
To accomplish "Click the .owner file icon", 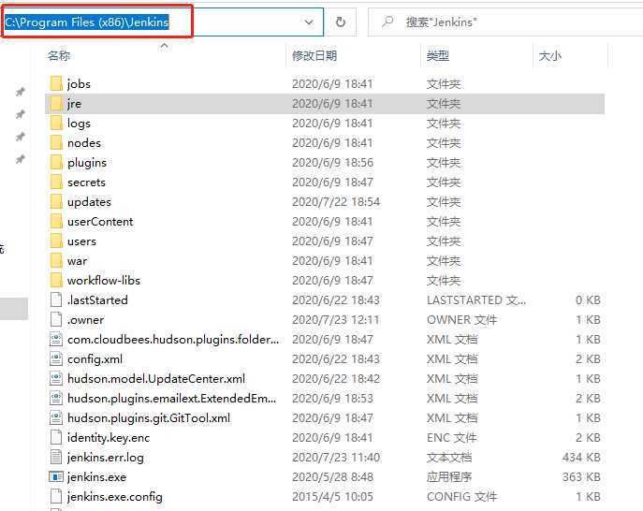I will coord(56,319).
